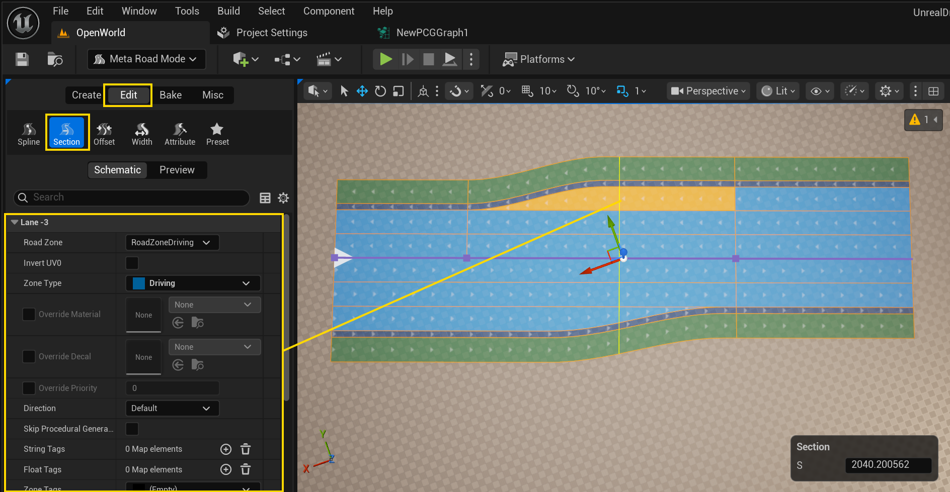Toggle the Invert UV0 checkbox
This screenshot has height=492, width=950.
pyautogui.click(x=132, y=263)
